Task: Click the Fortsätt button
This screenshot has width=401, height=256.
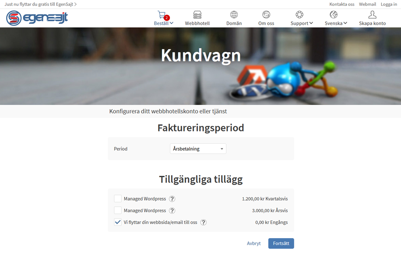Action: click(x=281, y=243)
